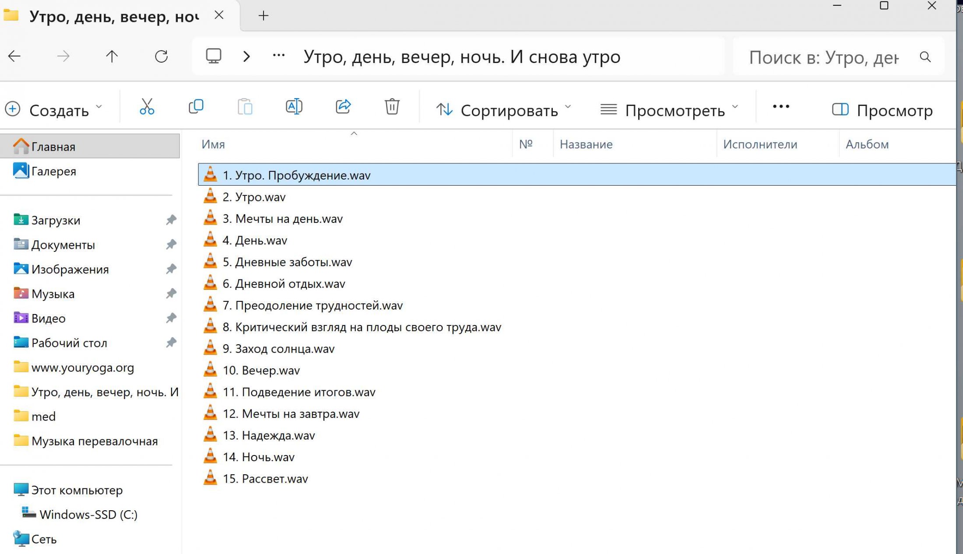Go back with the left arrow
This screenshot has height=554, width=963.
pyautogui.click(x=14, y=56)
